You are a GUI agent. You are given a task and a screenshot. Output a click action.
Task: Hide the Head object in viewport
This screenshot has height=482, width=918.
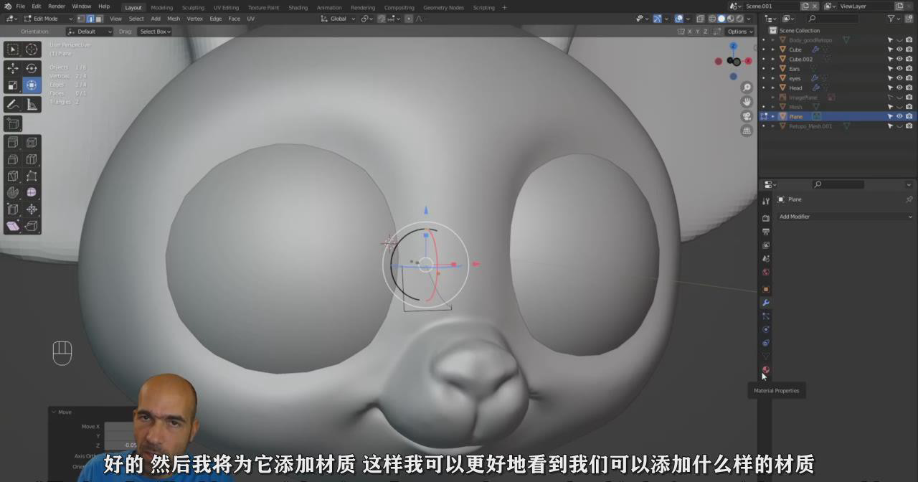899,88
